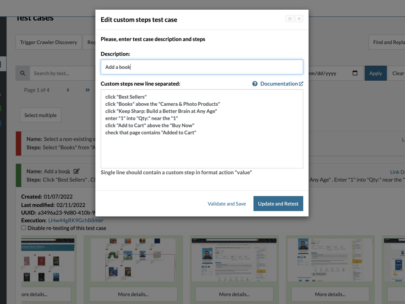Click inside the custom steps text area

[x=202, y=129]
